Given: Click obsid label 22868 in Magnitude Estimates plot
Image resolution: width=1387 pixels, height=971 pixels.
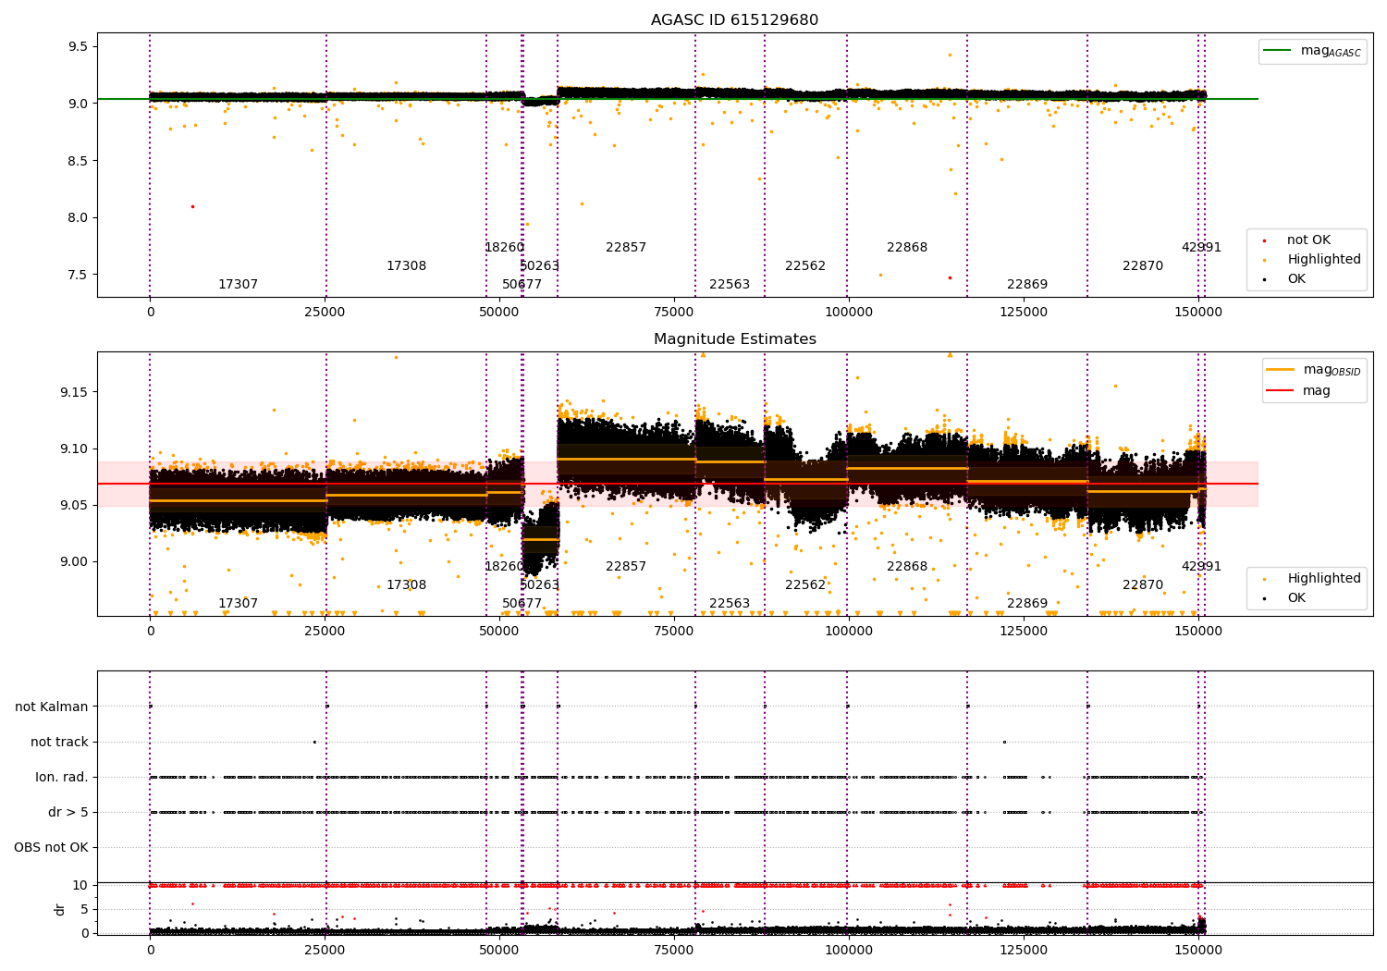Looking at the screenshot, I should click(x=907, y=567).
